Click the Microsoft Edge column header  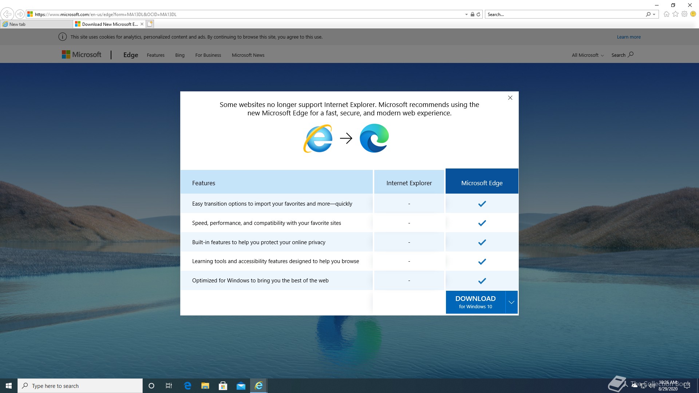[x=482, y=182]
